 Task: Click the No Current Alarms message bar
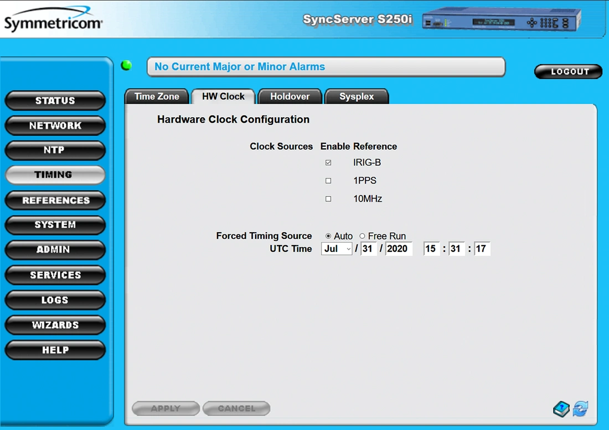coord(326,67)
